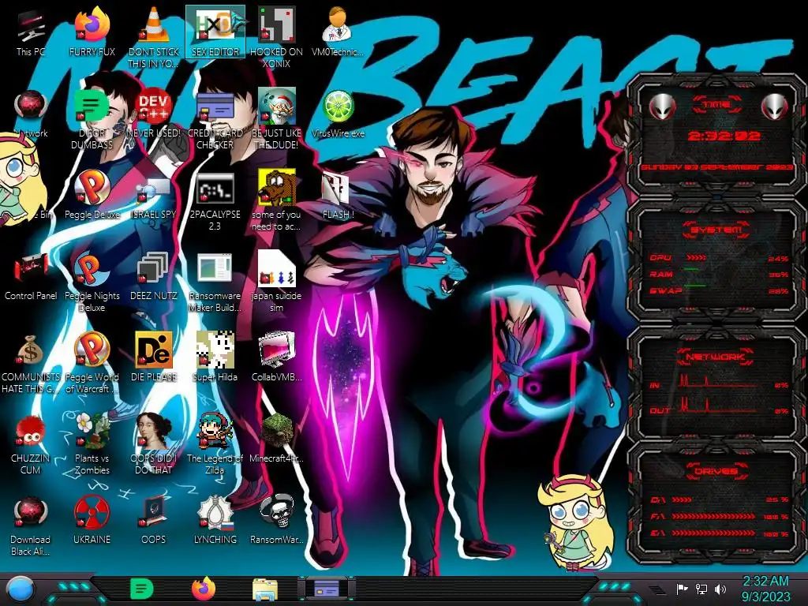The width and height of the screenshot is (808, 606).
Task: Launch Firefox from the taskbar
Action: (x=204, y=589)
